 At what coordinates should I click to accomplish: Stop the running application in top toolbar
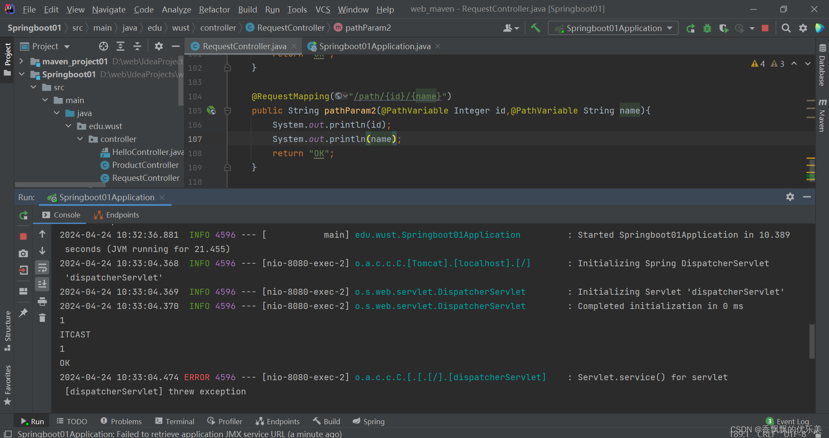point(765,28)
